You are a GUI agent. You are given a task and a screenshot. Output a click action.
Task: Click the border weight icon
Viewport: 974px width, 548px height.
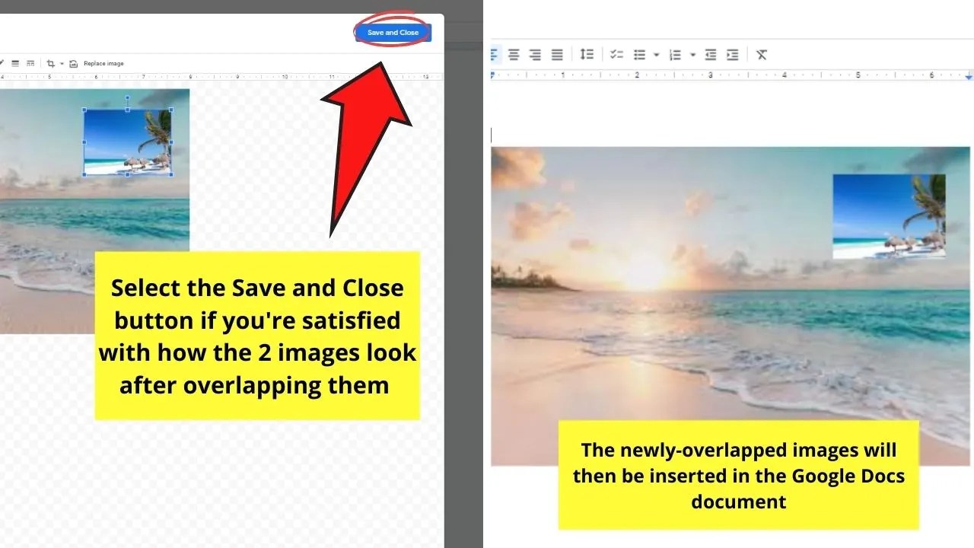15,63
